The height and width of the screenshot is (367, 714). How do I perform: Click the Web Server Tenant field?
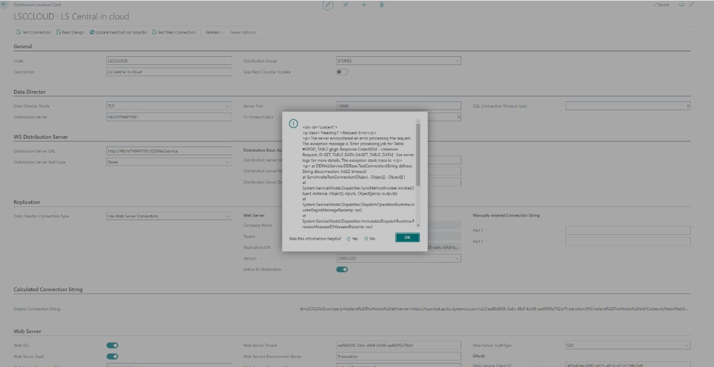click(398, 345)
